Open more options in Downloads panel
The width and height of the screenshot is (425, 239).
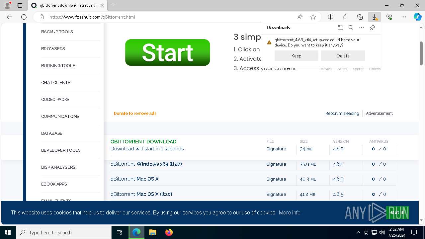(362, 28)
